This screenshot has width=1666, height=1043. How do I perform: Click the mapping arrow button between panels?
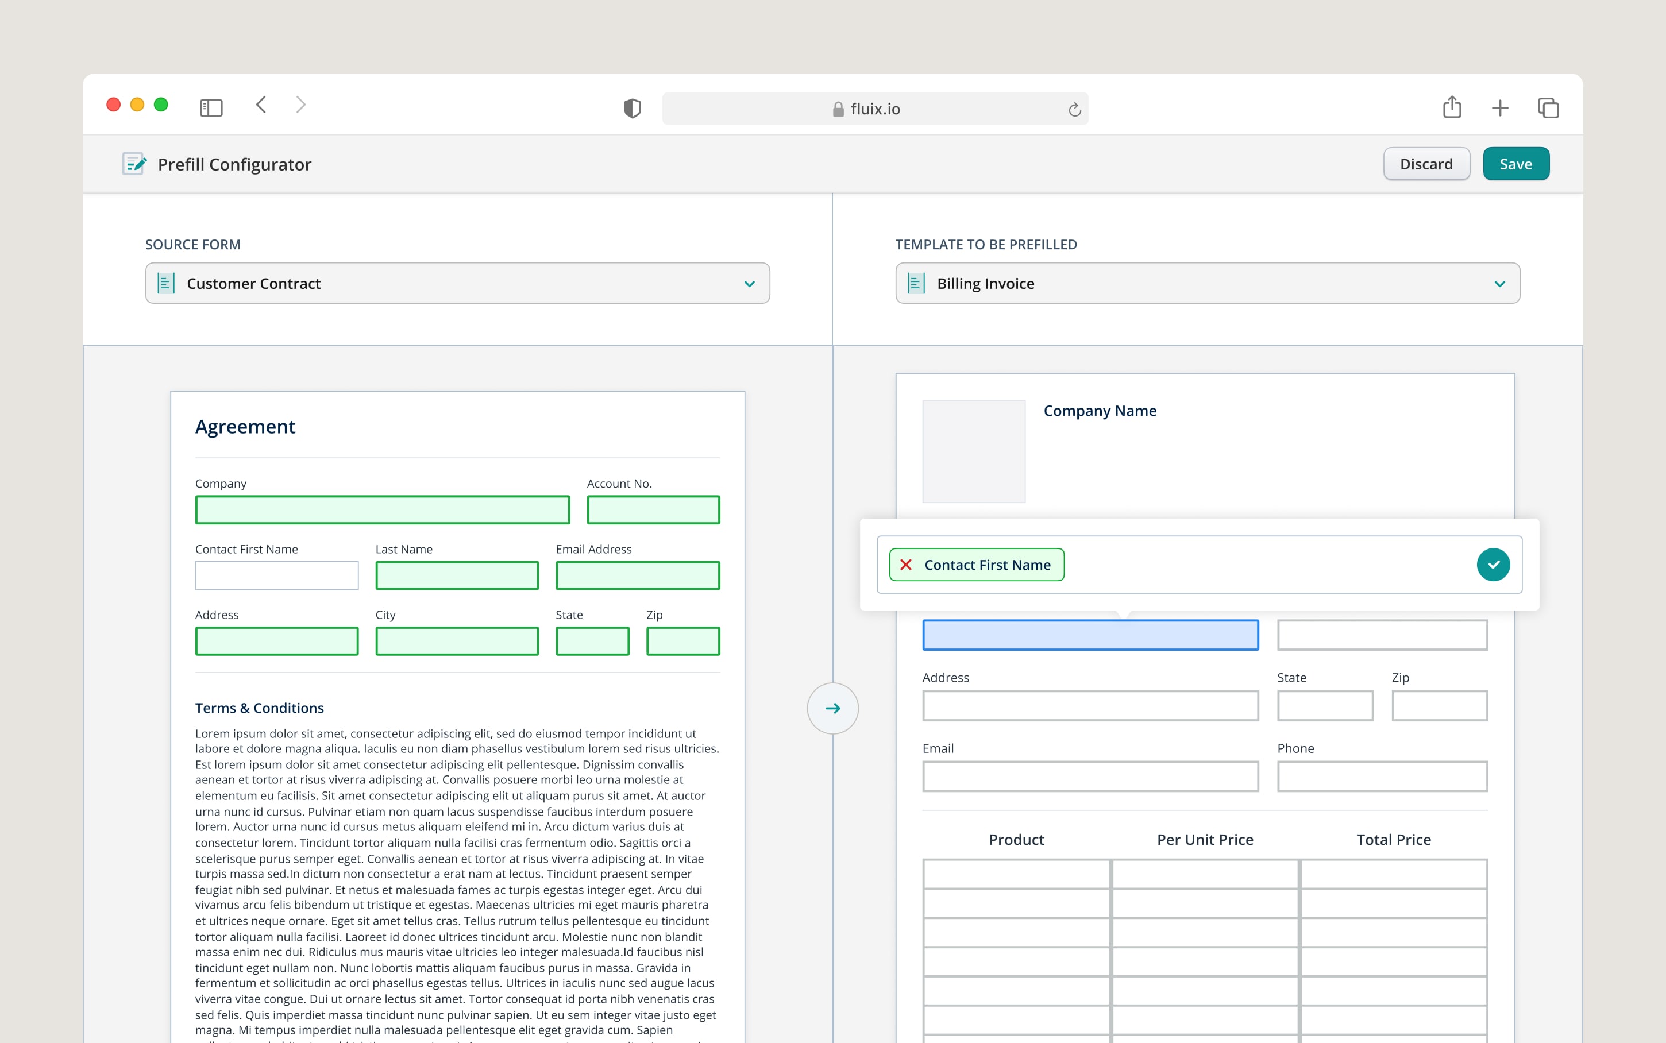[x=832, y=708]
